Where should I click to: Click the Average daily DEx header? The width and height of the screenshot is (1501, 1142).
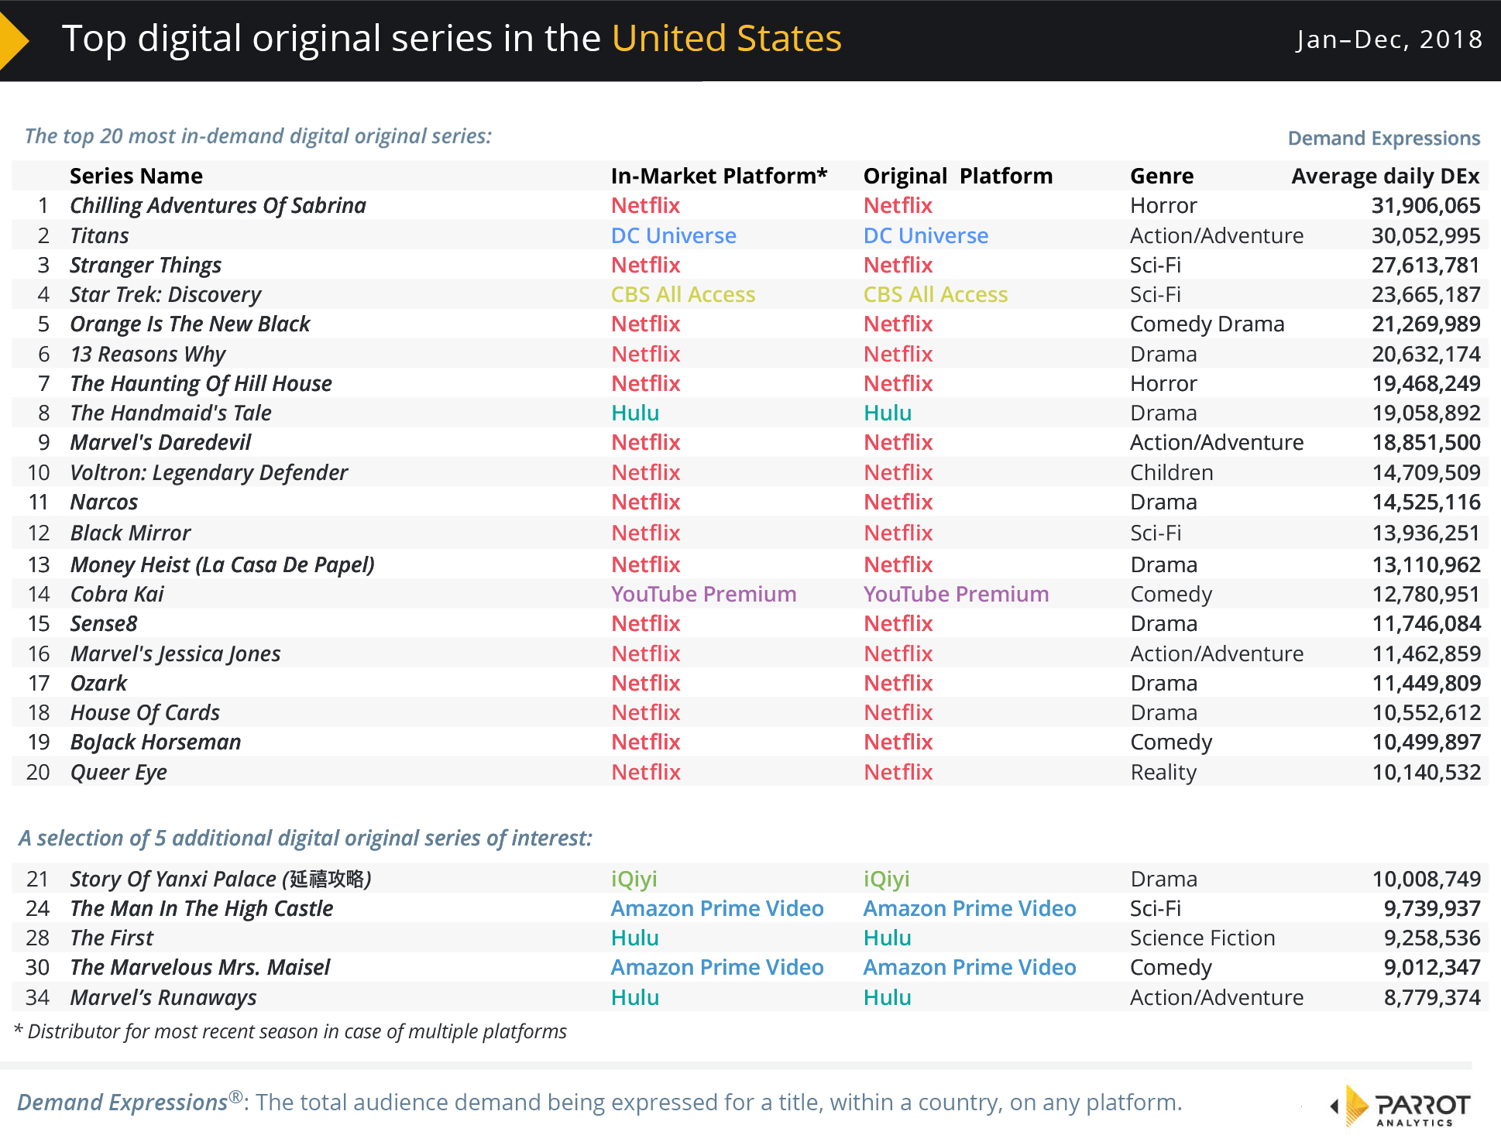pos(1385,176)
